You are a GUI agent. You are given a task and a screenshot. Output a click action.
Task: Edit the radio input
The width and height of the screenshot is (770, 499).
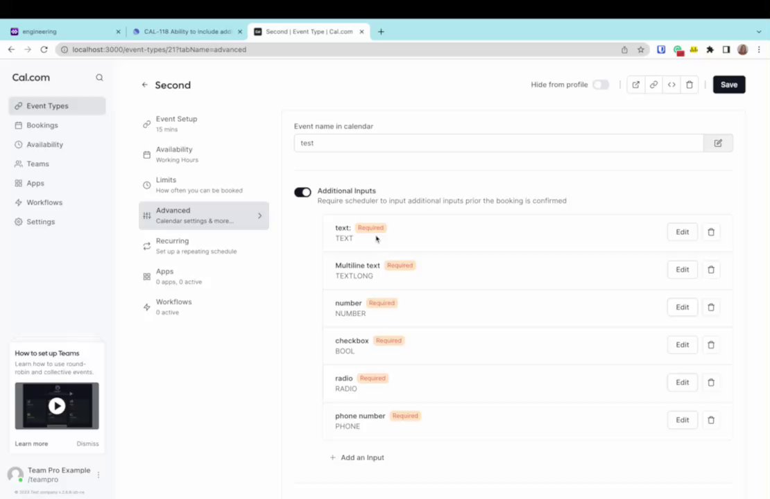(x=682, y=383)
